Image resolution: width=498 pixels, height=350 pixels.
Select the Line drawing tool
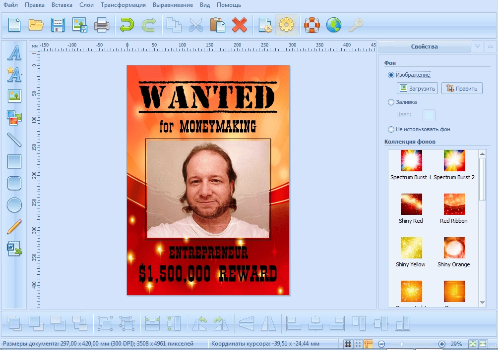coord(14,140)
